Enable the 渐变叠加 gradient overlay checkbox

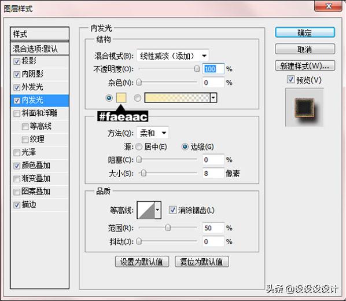pyautogui.click(x=17, y=179)
